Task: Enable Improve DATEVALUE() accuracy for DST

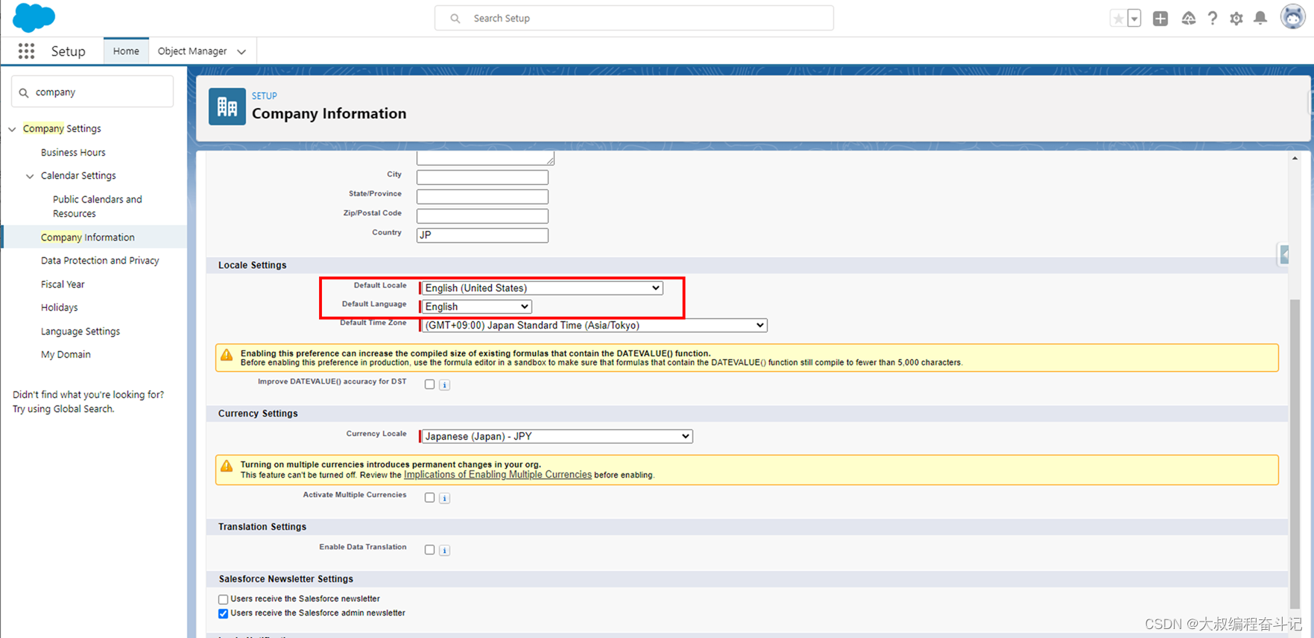Action: click(x=429, y=384)
